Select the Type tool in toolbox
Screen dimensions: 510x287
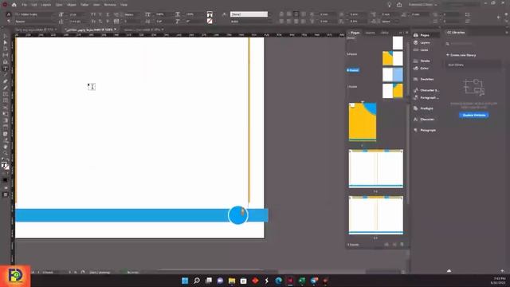(6, 69)
